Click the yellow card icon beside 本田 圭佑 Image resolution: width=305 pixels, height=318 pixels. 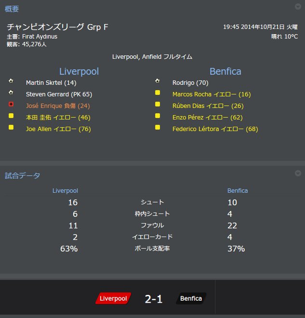point(11,116)
